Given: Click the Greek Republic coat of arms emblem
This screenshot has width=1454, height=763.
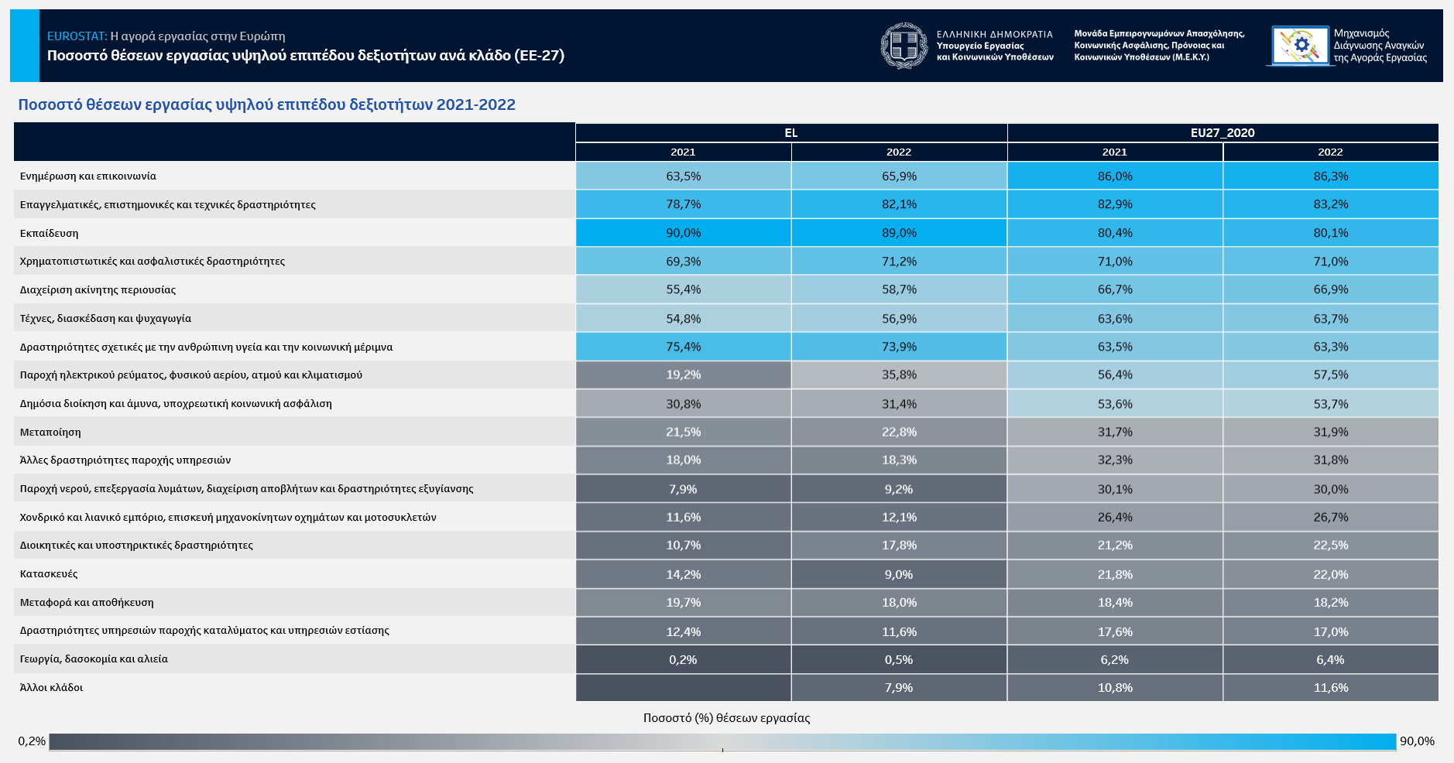Looking at the screenshot, I should coord(904,46).
